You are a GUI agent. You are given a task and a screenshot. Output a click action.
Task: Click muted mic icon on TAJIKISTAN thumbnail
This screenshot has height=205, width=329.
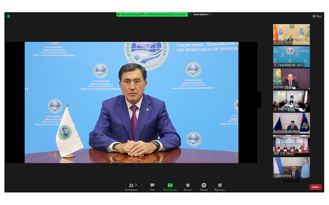275,109
